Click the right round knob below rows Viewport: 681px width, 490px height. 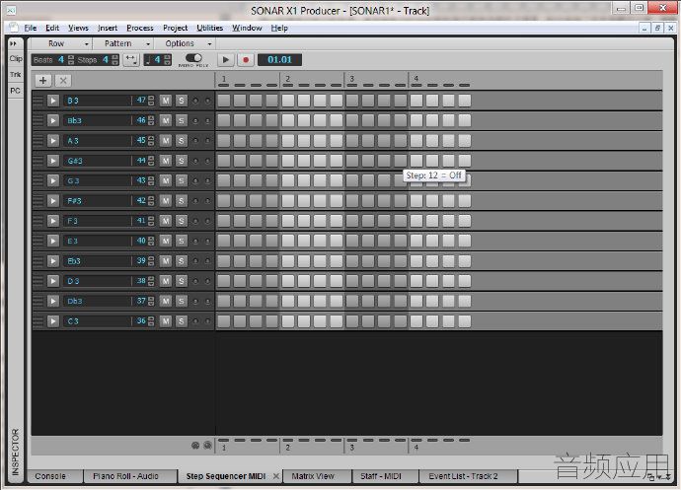click(207, 446)
